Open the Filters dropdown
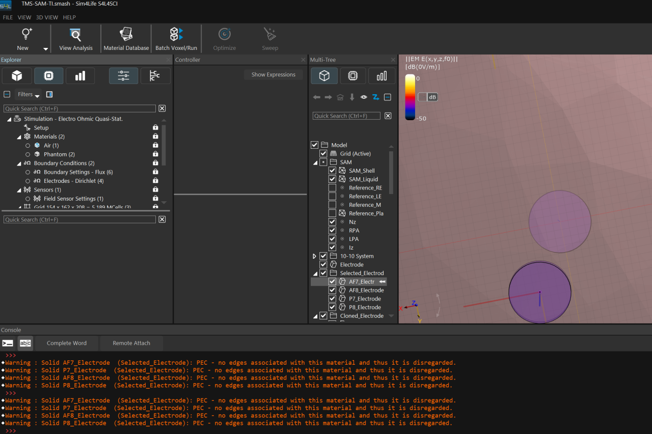 click(29, 94)
